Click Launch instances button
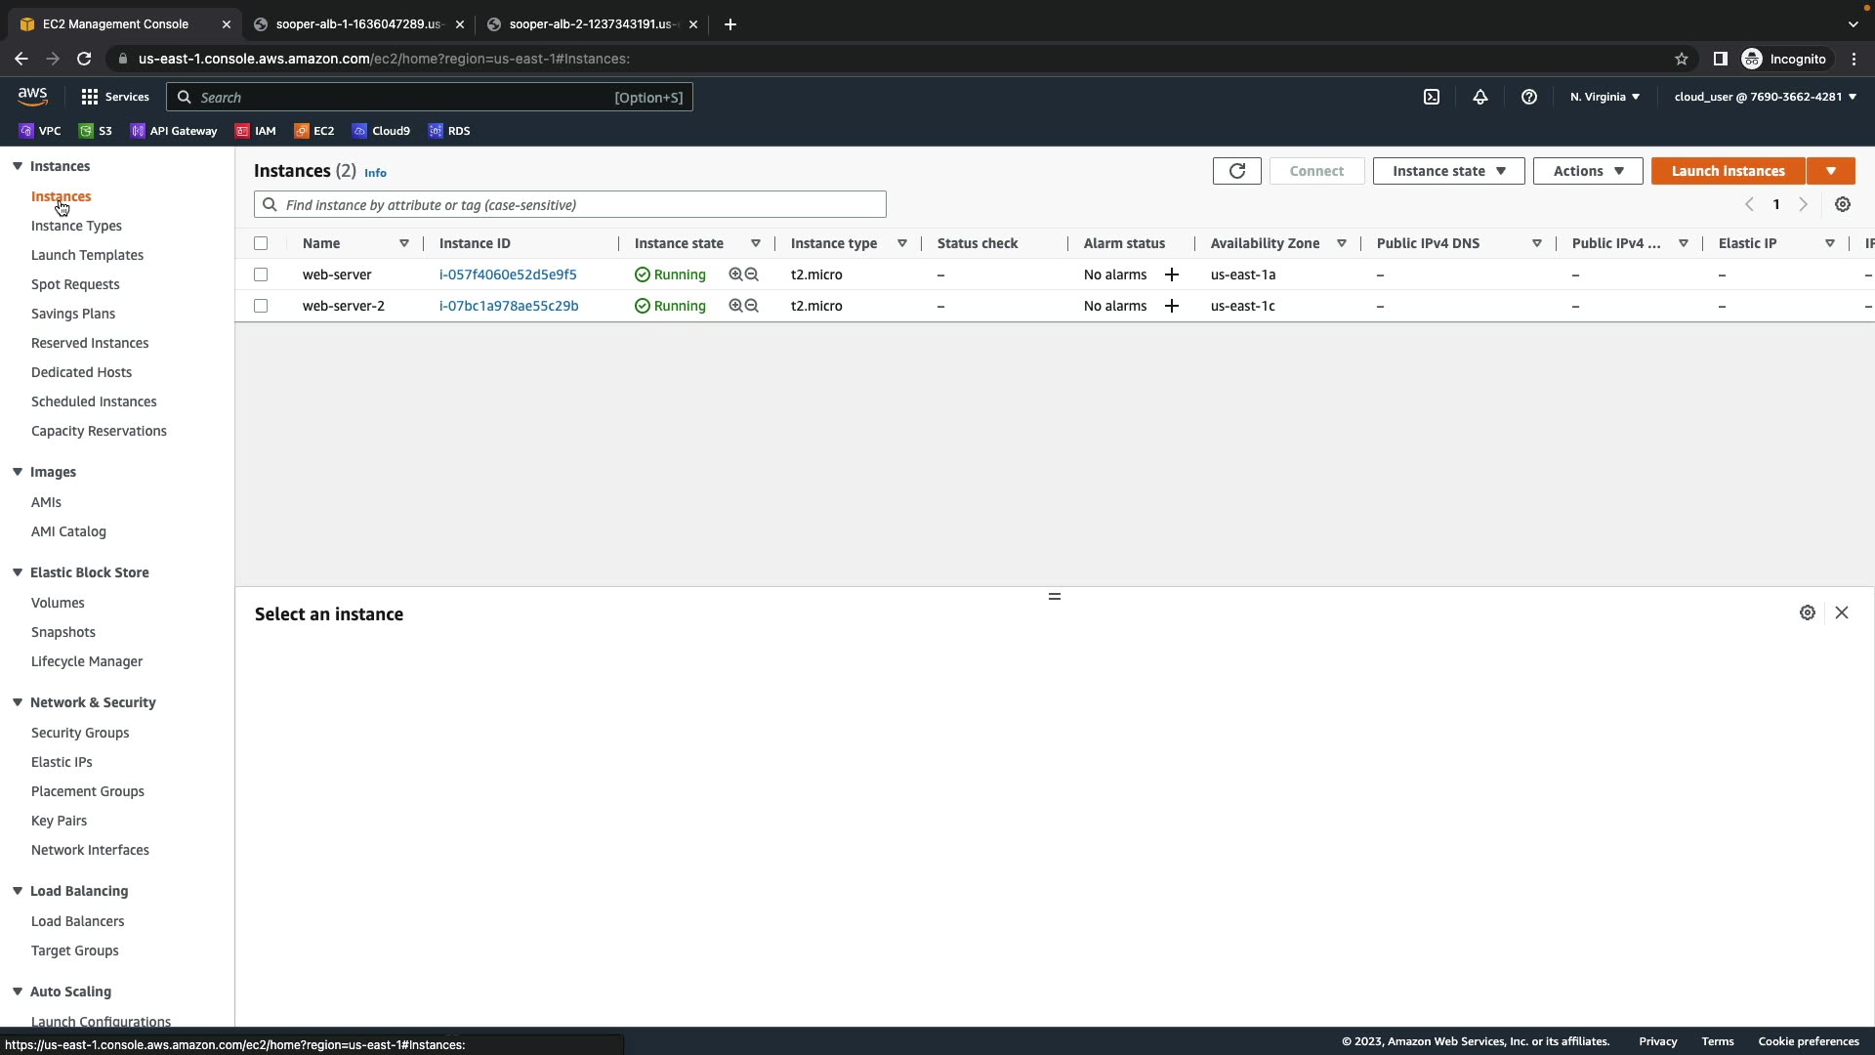The height and width of the screenshot is (1055, 1875). pyautogui.click(x=1727, y=171)
